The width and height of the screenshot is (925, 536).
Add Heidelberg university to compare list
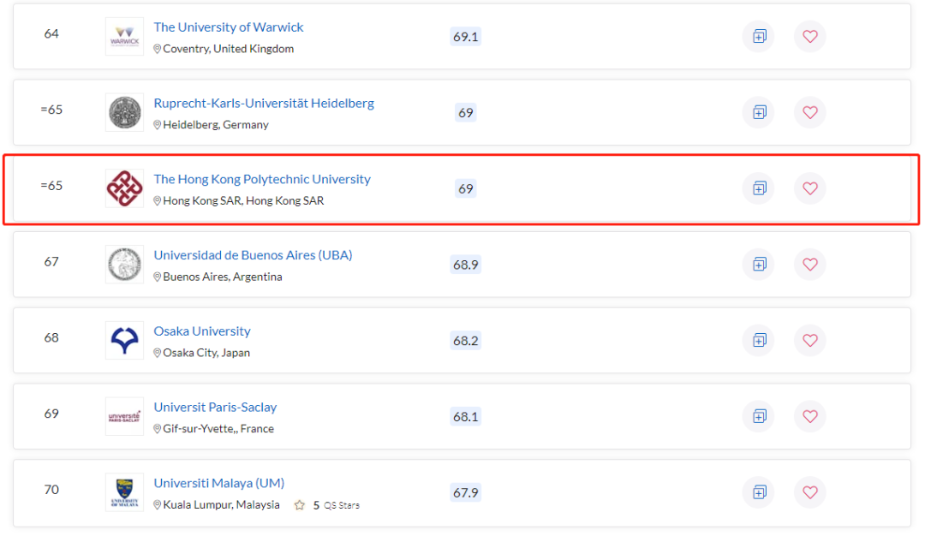[x=759, y=113]
